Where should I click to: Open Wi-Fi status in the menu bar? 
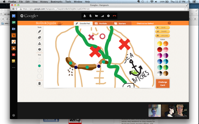coord(152,2)
